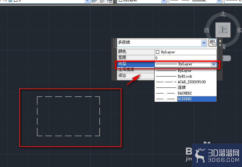Choose ByLayer from the linetype list
The image size is (242, 167).
(186, 71)
